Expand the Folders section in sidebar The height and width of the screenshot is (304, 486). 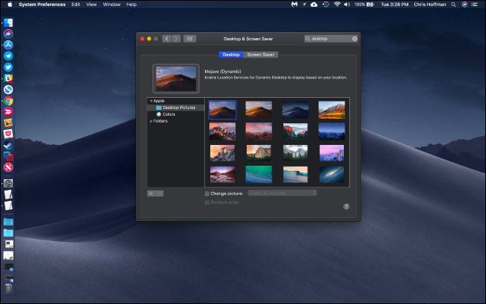tap(151, 121)
